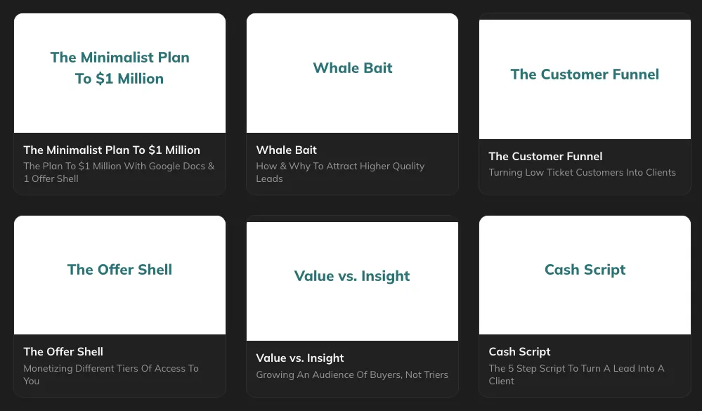Click description mentioning Google Docs & 1 Offer Shell
Image resolution: width=702 pixels, height=411 pixels.
119,172
